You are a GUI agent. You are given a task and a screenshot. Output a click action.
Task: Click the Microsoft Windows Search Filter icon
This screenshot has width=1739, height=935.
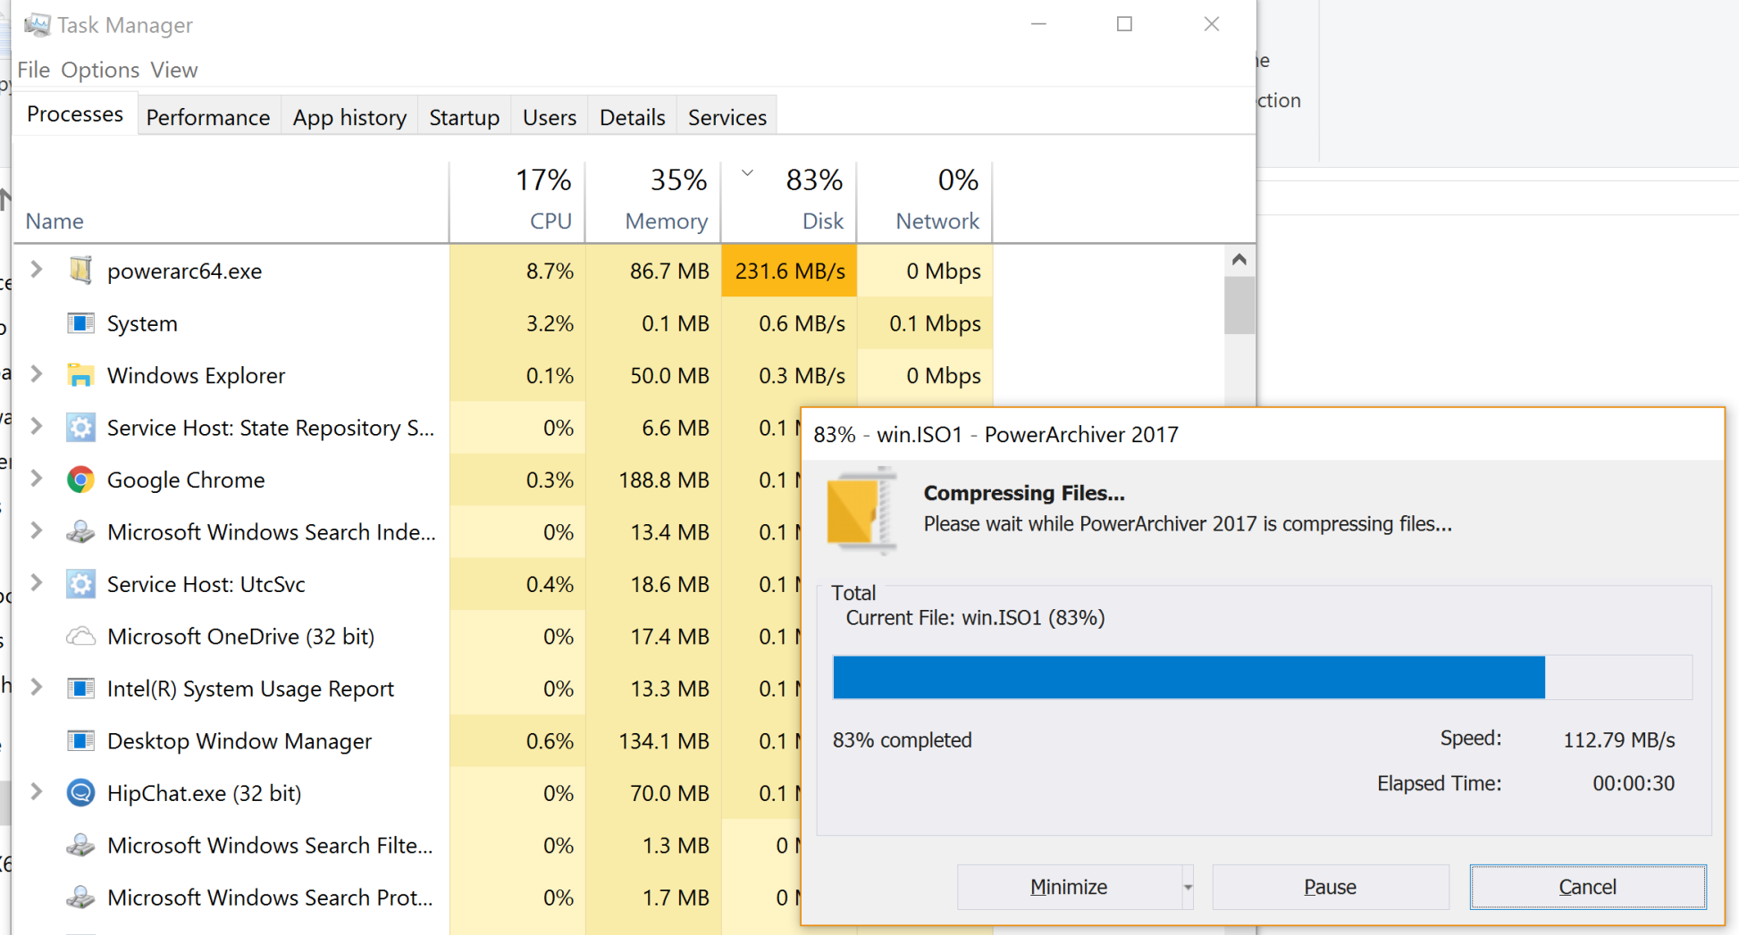80,846
